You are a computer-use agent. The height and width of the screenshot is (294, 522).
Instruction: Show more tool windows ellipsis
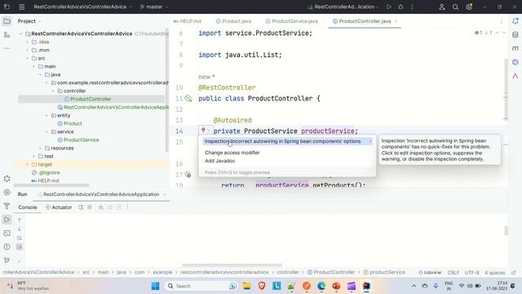7,48
